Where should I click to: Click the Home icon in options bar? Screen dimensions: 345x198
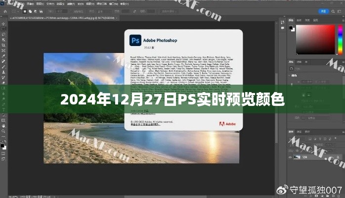click(5, 11)
